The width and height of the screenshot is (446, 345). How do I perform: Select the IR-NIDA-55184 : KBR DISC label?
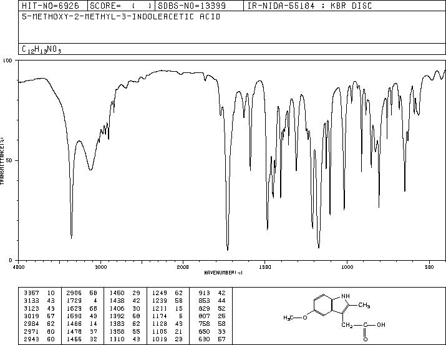pyautogui.click(x=309, y=6)
